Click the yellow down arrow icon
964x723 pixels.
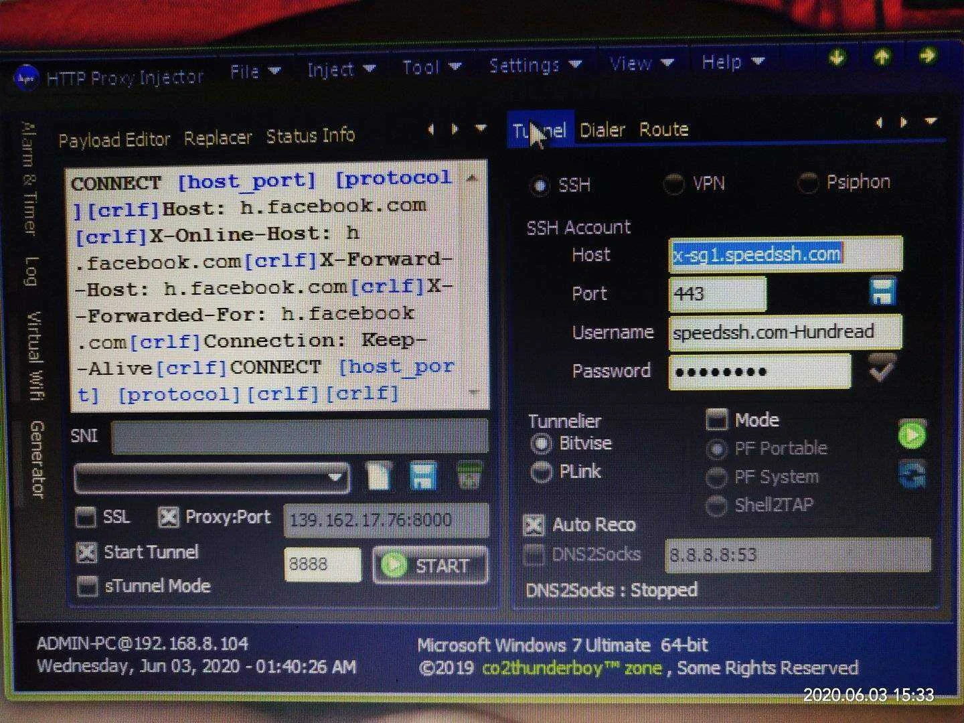[837, 58]
